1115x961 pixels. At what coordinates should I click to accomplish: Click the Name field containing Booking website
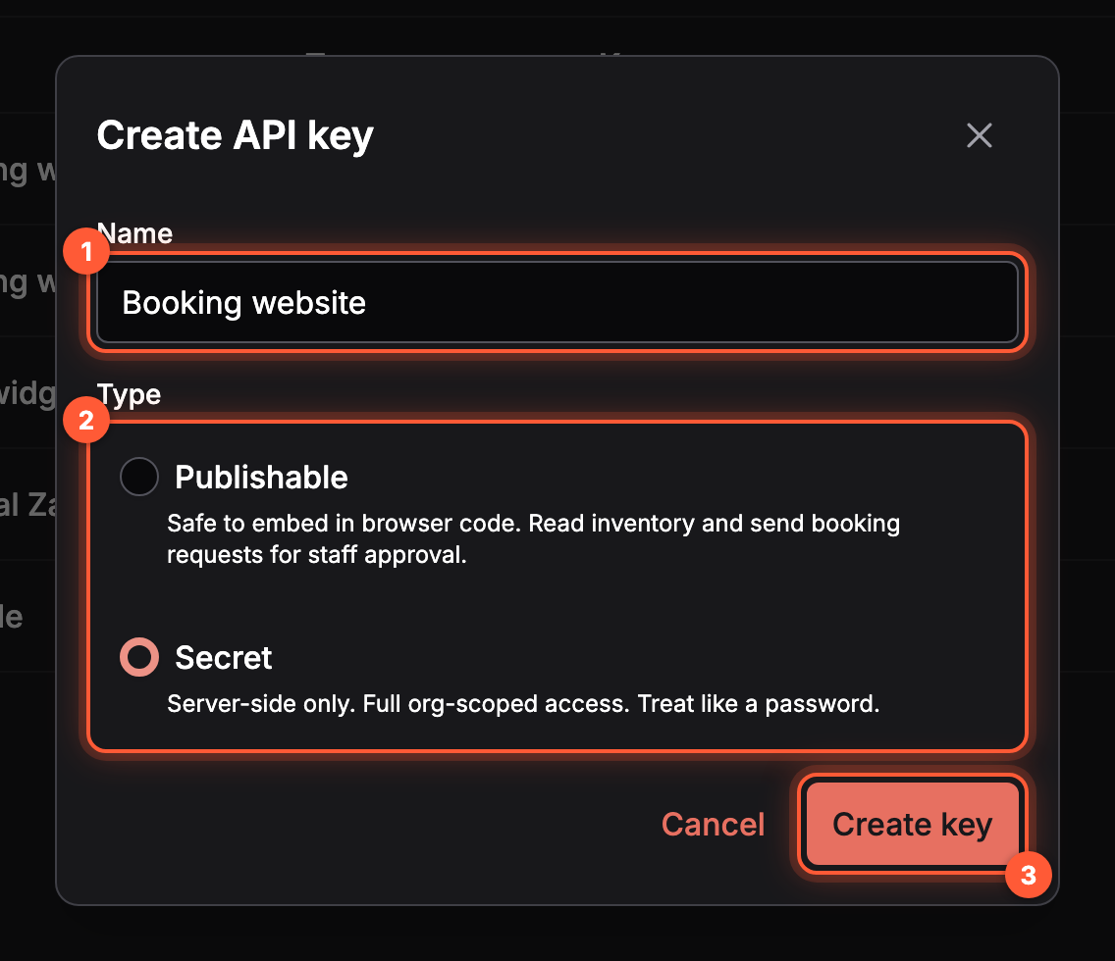pyautogui.click(x=557, y=303)
